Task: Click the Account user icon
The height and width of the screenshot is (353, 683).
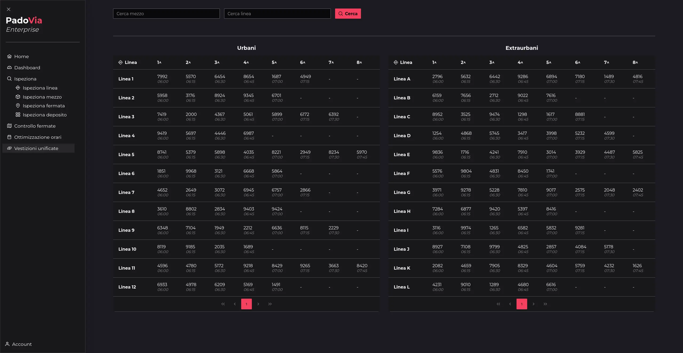Action: tap(7, 344)
